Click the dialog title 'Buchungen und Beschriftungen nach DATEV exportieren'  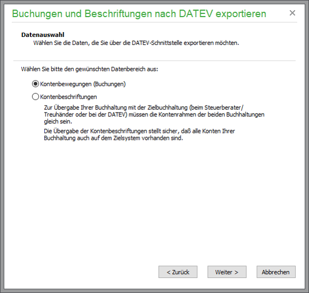pyautogui.click(x=139, y=13)
